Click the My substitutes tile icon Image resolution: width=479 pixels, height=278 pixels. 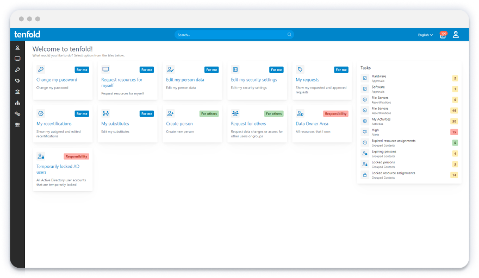pyautogui.click(x=105, y=113)
